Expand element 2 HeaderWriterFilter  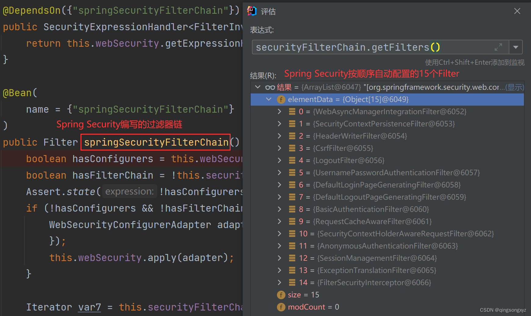(x=279, y=136)
